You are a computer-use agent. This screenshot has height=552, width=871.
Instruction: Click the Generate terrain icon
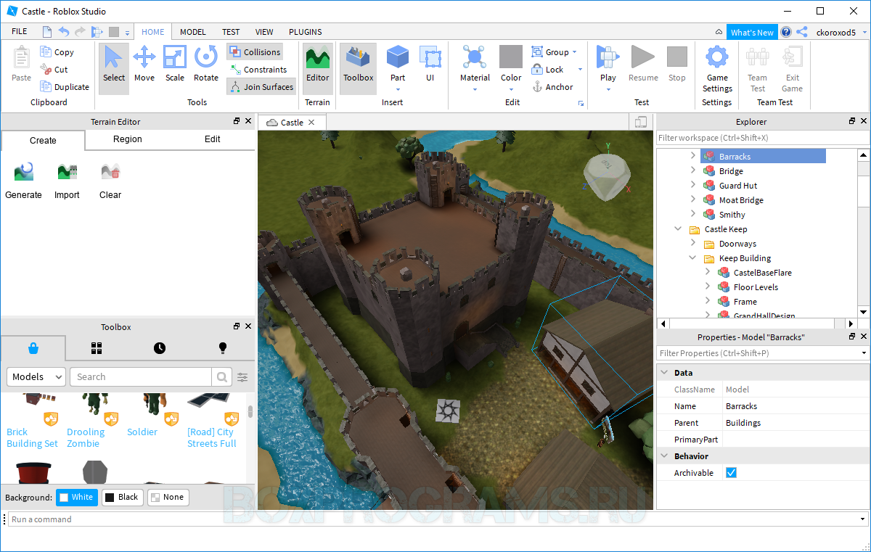click(23, 180)
